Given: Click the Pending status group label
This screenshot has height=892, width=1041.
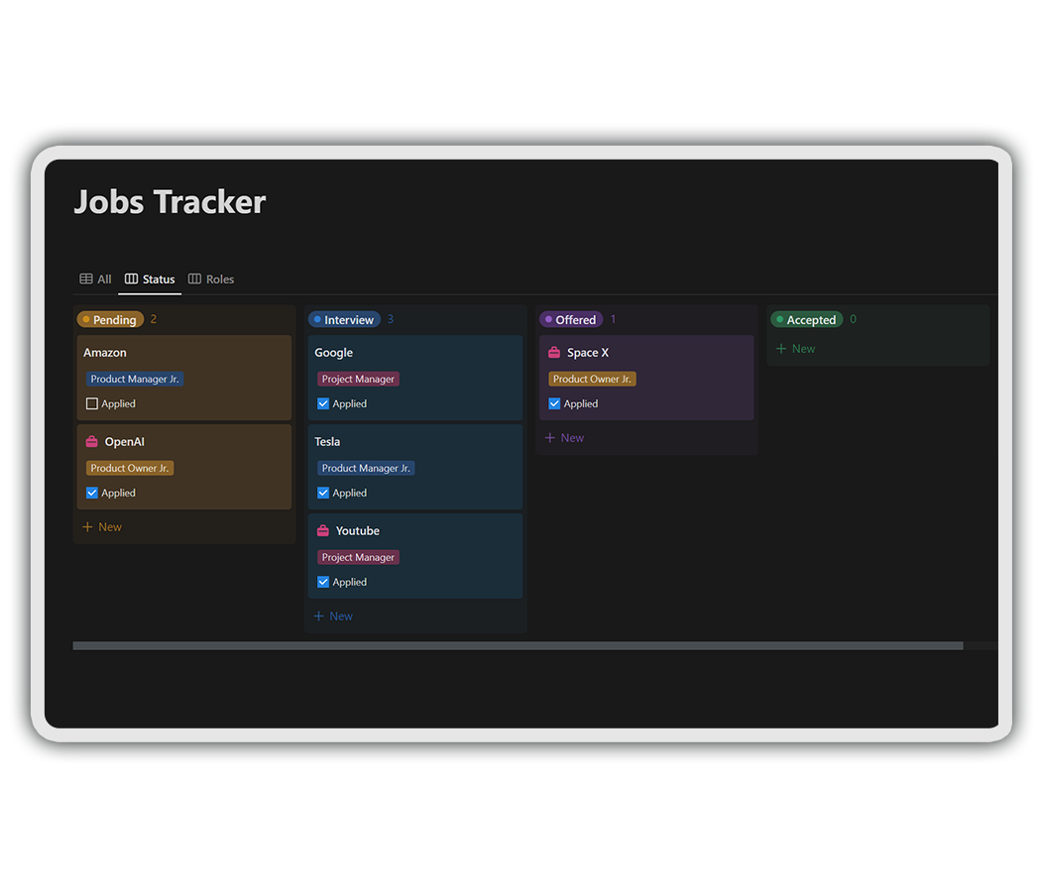Looking at the screenshot, I should tap(110, 319).
